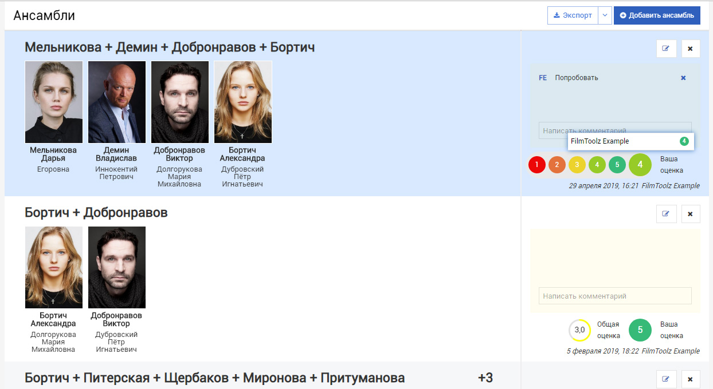The image size is (713, 389).
Task: Edit the Бортич + Добронравов ensemble
Action: 666,214
